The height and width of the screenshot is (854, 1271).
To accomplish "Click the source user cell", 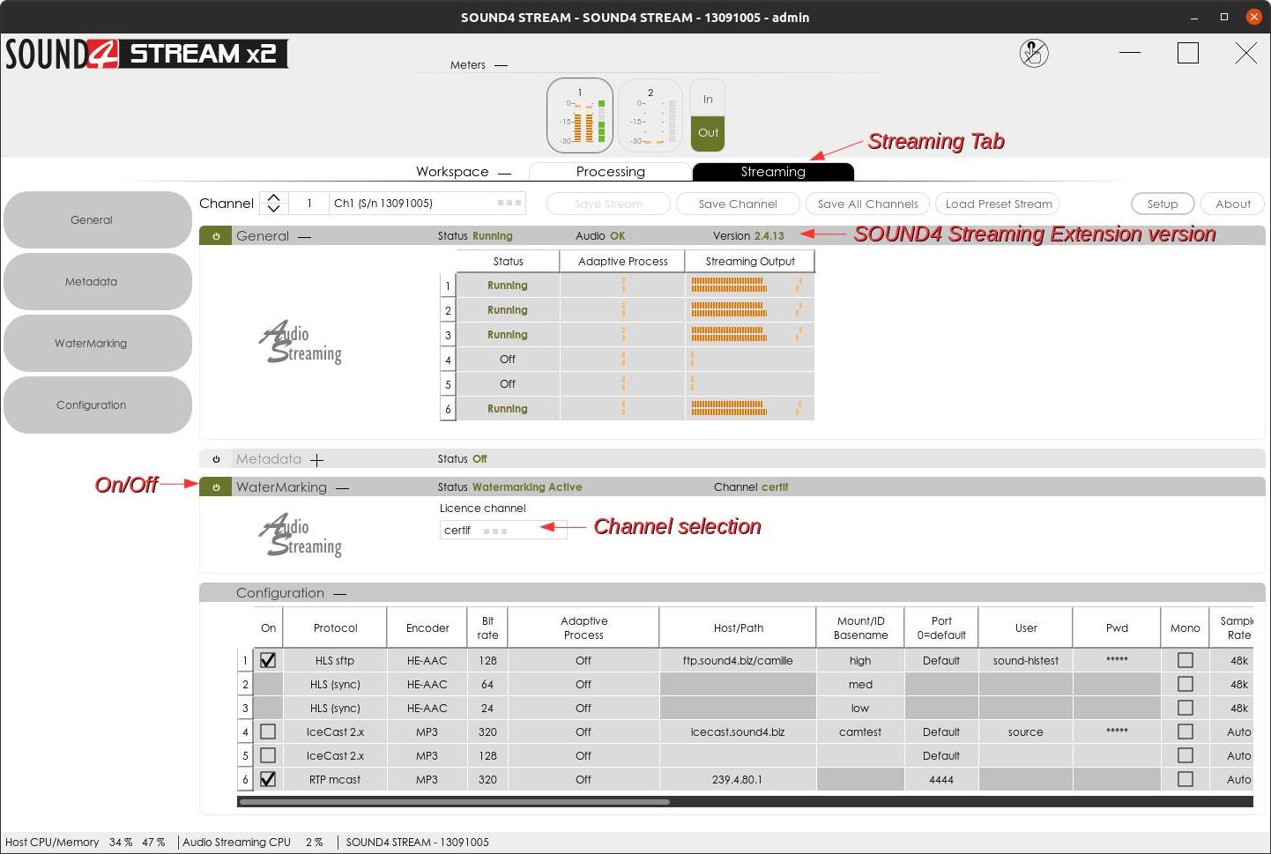I will point(1026,731).
